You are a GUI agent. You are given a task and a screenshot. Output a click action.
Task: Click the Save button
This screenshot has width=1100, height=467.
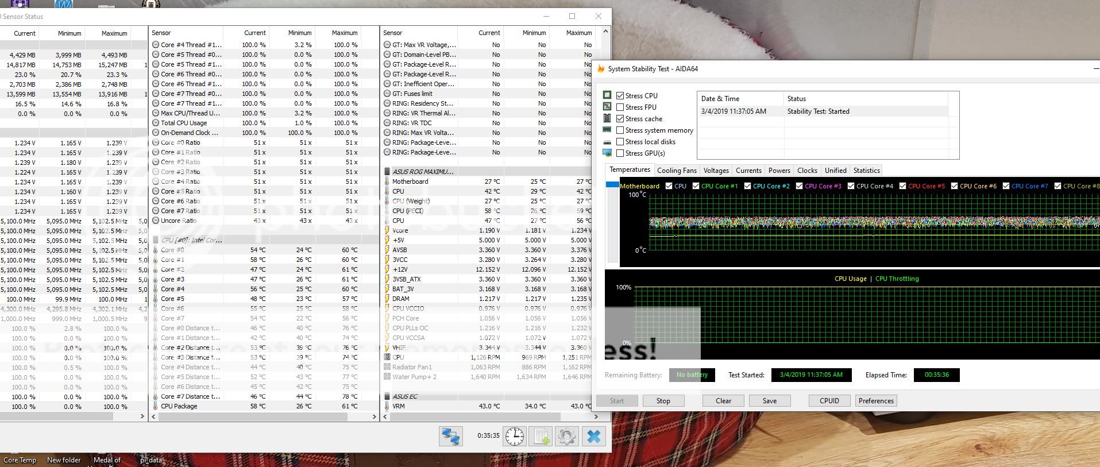770,401
